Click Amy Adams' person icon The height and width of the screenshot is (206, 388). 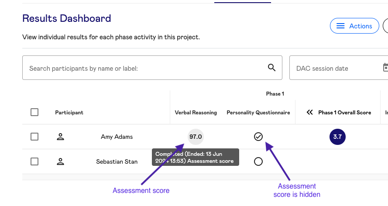[x=60, y=137]
